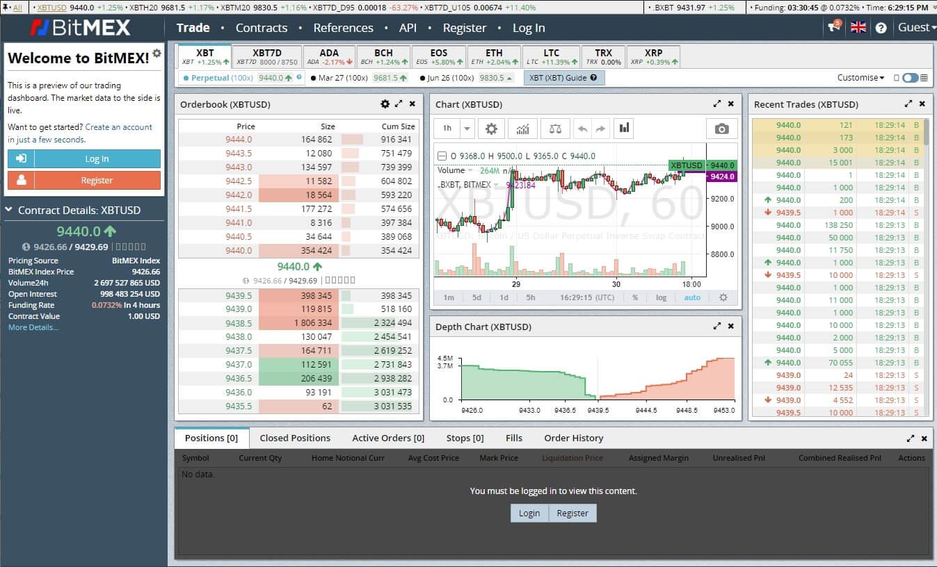This screenshot has width=937, height=567.
Task: Open the References menu
Action: point(343,28)
